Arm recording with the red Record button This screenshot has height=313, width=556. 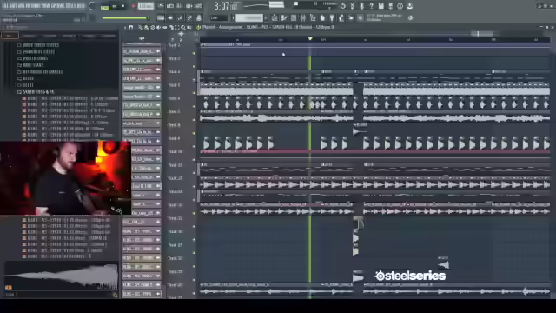click(133, 6)
